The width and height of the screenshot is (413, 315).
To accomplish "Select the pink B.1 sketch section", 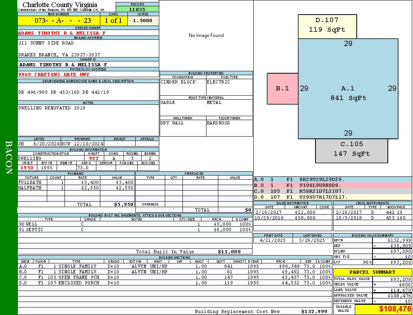I will pyautogui.click(x=282, y=89).
